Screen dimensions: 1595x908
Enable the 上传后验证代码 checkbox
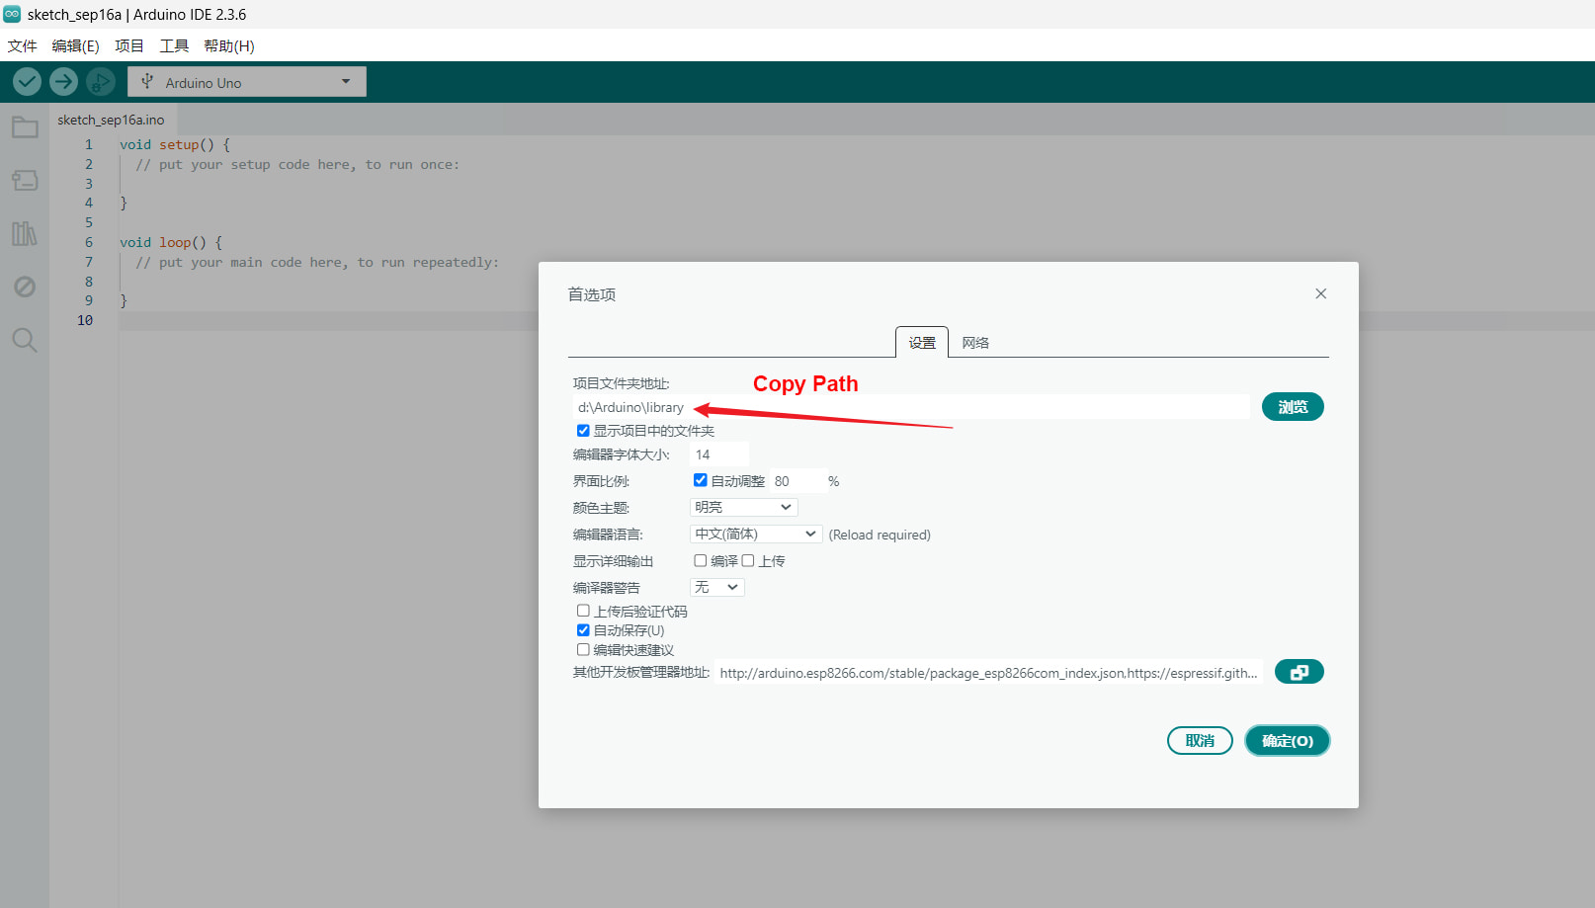click(583, 611)
